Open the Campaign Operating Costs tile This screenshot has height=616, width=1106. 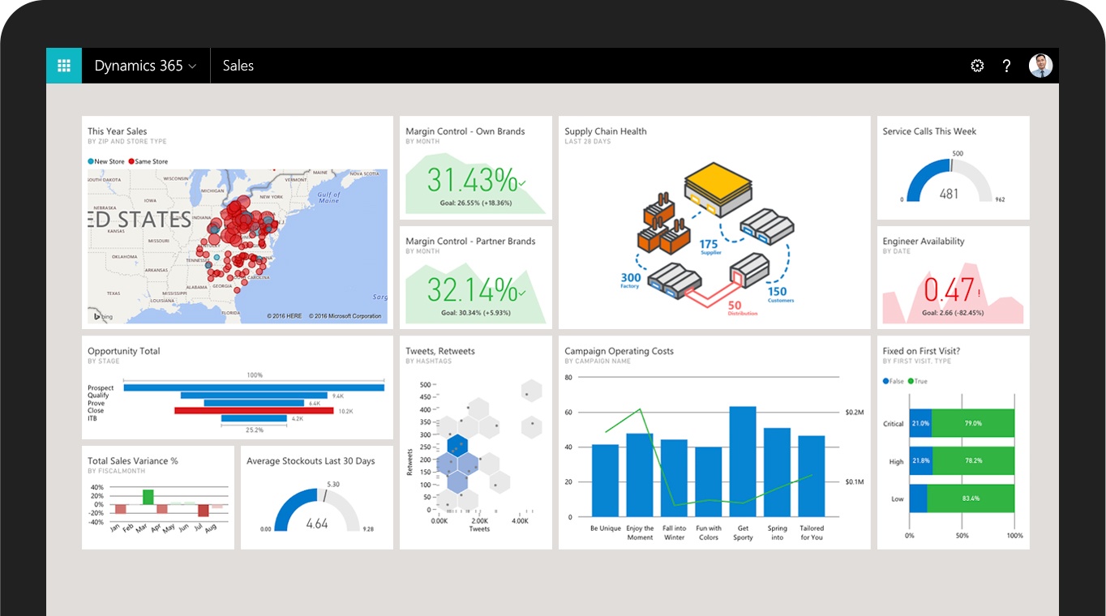coord(619,351)
